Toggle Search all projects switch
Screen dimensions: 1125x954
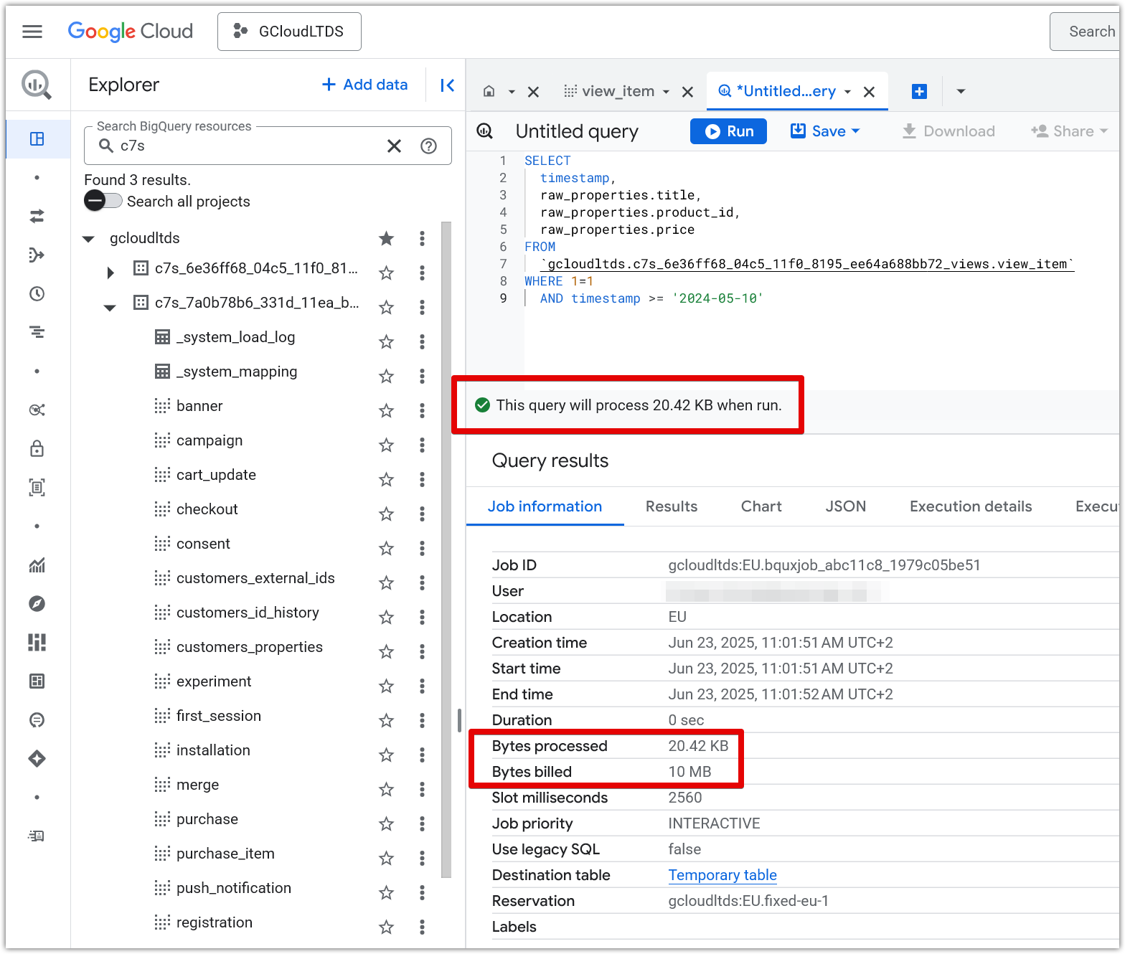(103, 201)
